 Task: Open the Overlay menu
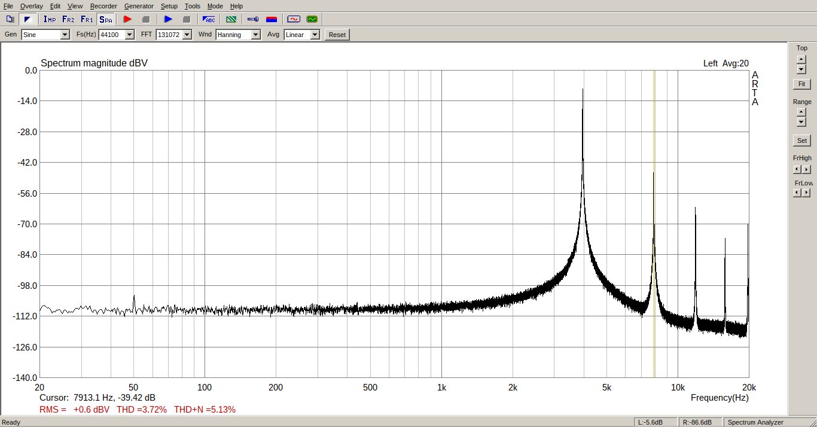pyautogui.click(x=31, y=6)
